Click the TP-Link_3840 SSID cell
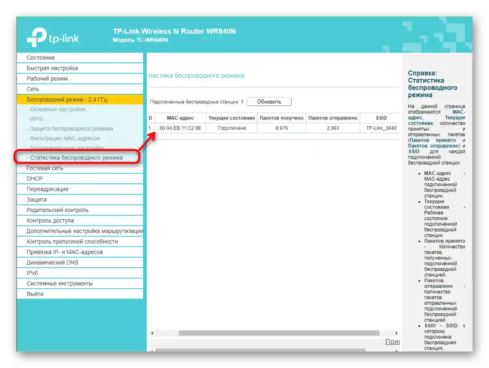489x368 pixels. pyautogui.click(x=381, y=128)
